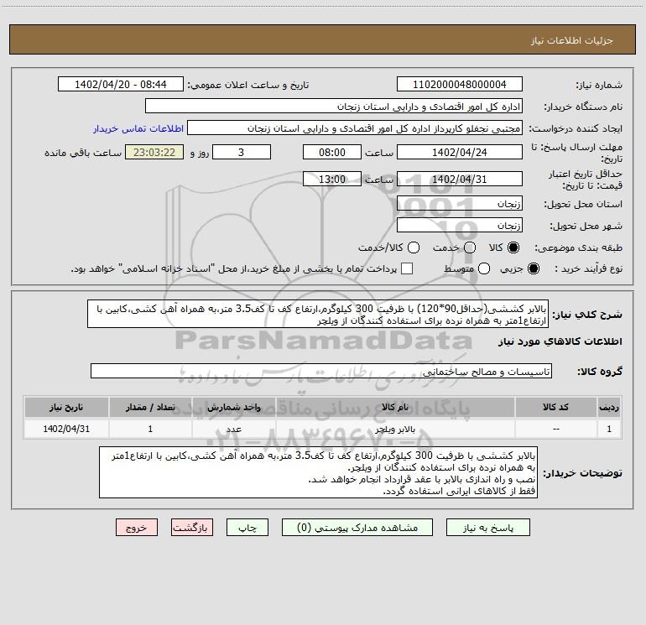Select the متوسط purchase type radio
The image size is (646, 625).
point(484,269)
